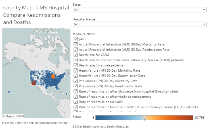Uncheck readmission after hip/knee replacement

[76, 97]
